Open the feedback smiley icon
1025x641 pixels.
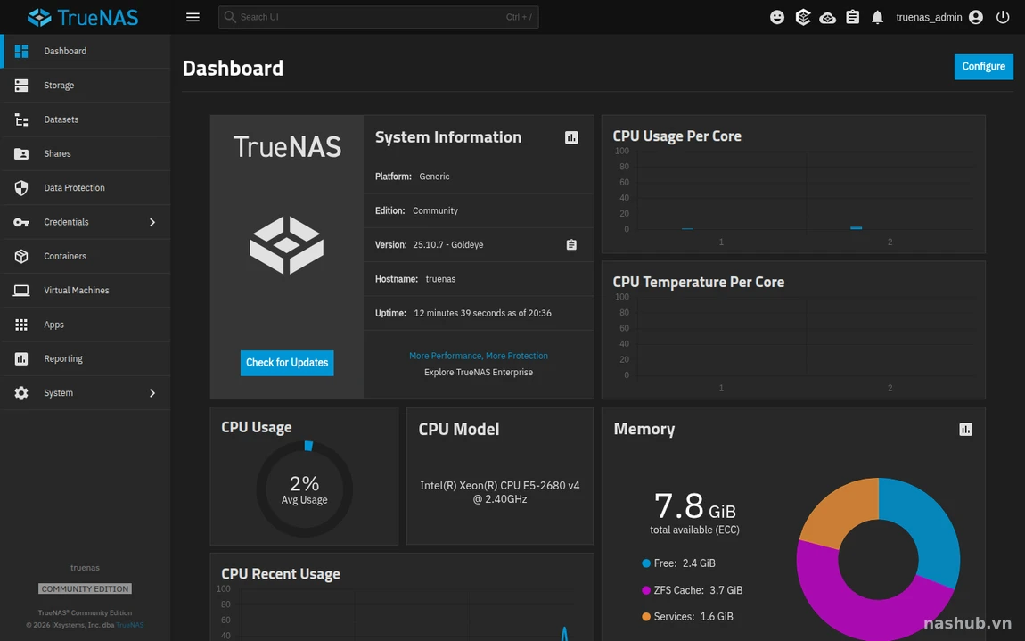click(776, 17)
